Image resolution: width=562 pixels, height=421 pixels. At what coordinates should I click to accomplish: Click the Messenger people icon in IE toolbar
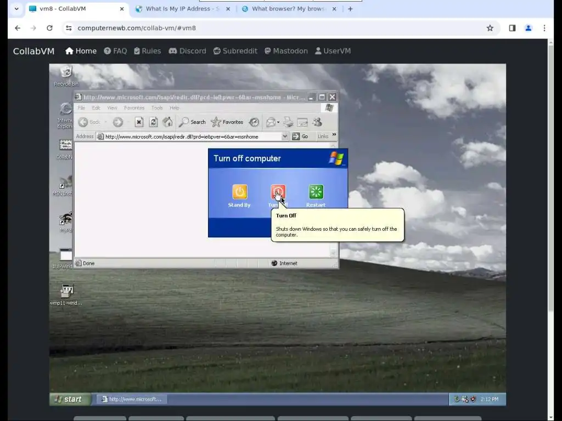tap(317, 122)
